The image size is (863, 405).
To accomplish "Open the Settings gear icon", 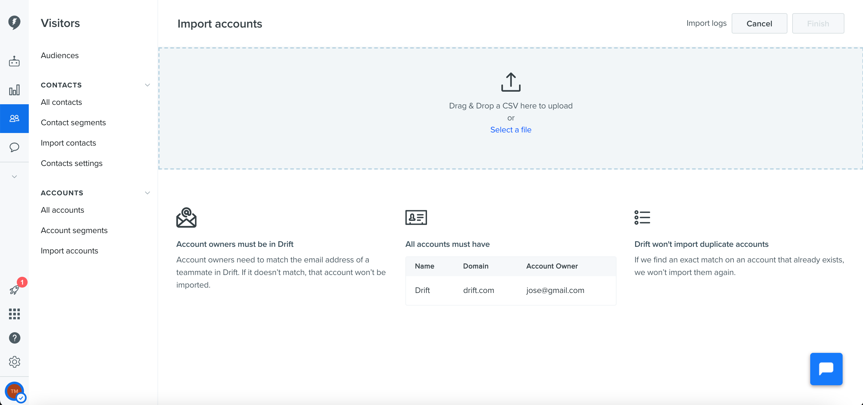I will 14,362.
